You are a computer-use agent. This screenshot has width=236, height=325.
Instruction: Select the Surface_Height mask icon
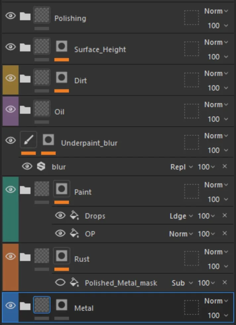pos(62,46)
